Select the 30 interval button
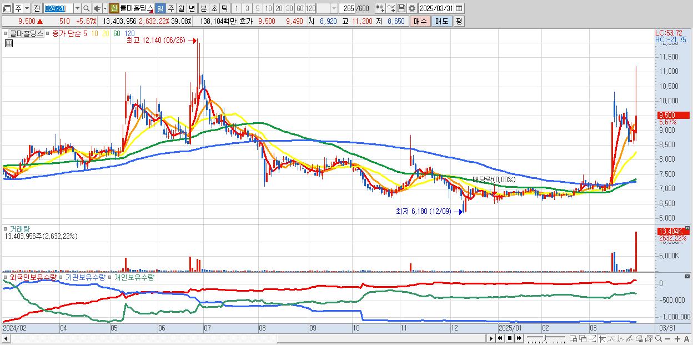 tap(289, 8)
